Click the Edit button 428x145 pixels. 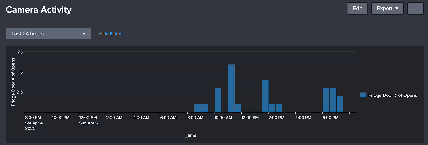pos(357,9)
